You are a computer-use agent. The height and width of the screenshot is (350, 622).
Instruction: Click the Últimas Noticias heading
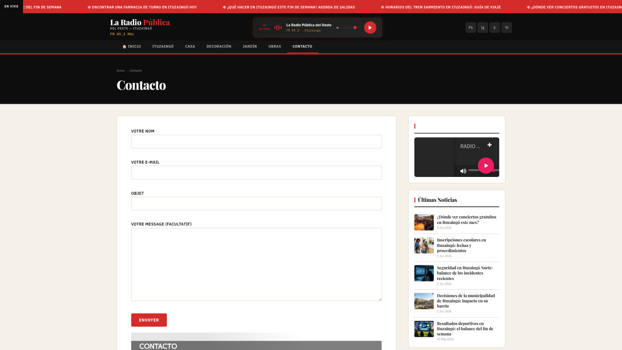[437, 200]
